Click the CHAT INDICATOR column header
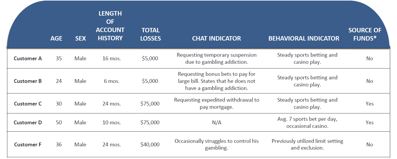This screenshot has width=397, height=159. tap(216, 38)
